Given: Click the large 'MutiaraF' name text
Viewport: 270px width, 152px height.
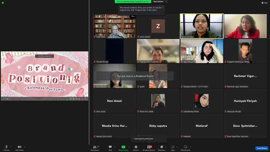Looking at the screenshot, I should click(202, 126).
